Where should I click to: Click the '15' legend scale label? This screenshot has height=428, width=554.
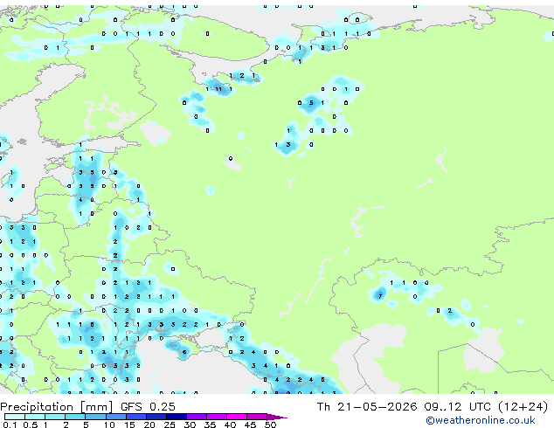(x=129, y=425)
